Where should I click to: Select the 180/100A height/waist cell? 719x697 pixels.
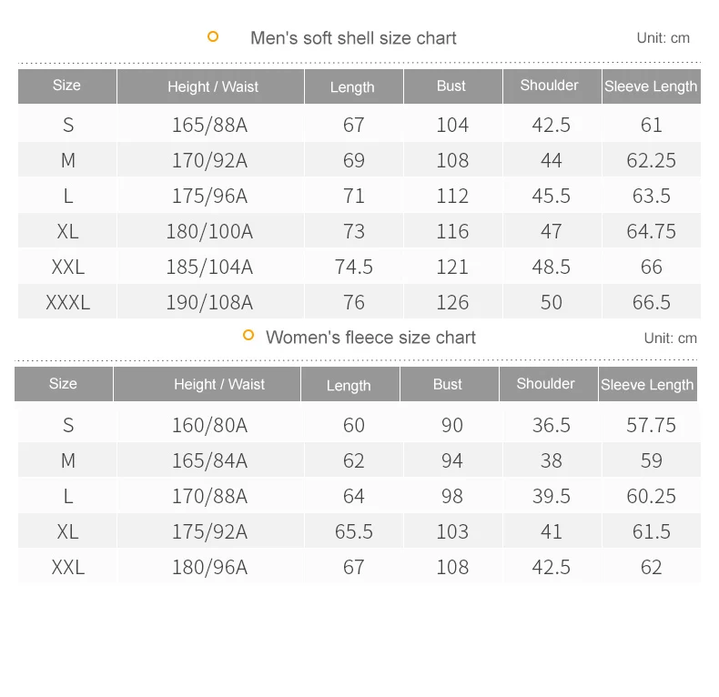(x=209, y=231)
